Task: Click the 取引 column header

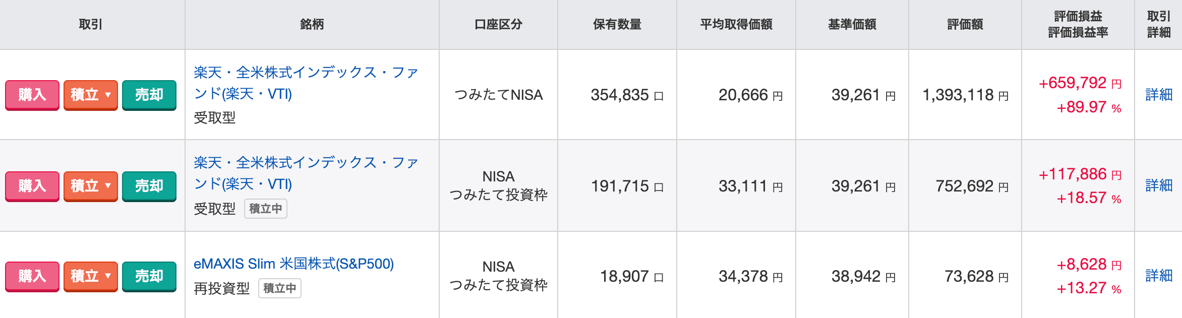Action: pos(90,24)
